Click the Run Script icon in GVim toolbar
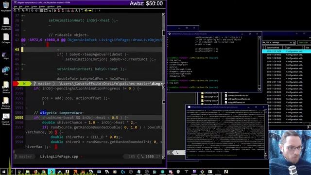Image resolution: width=311 pixels, height=175 pixels. pos(77,11)
